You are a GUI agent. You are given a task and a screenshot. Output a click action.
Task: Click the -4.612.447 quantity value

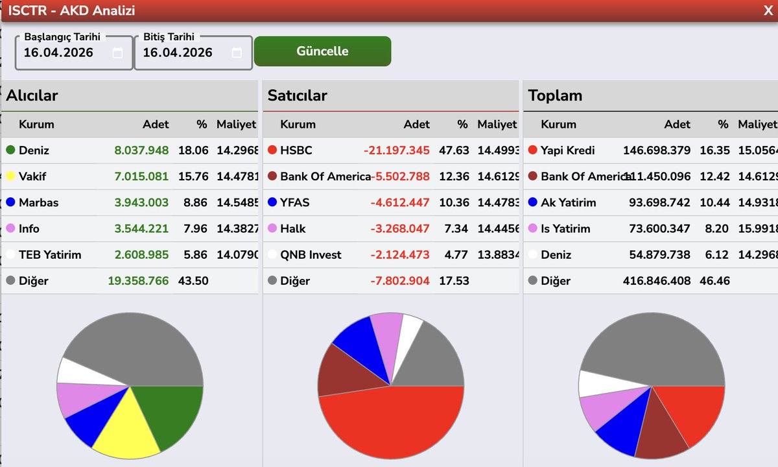point(400,202)
